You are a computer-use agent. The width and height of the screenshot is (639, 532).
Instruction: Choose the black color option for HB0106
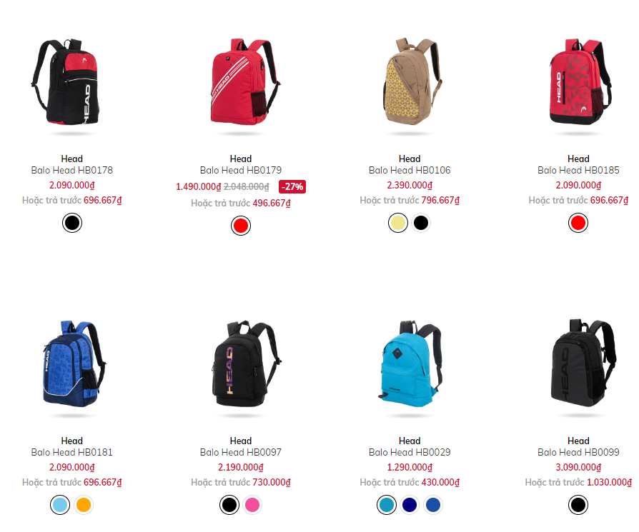[421, 223]
